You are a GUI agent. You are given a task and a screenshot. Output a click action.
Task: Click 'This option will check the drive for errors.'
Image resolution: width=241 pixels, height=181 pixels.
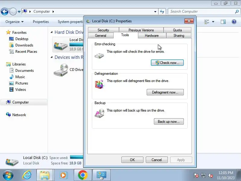point(136,52)
